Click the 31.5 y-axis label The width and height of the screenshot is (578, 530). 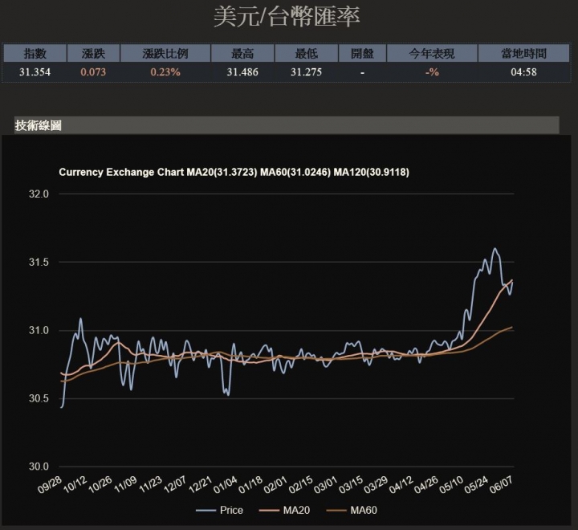pos(39,263)
